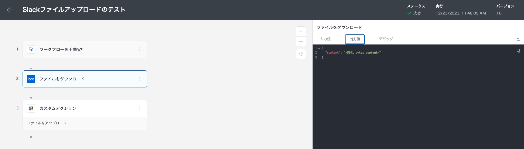
Task: Copy output JSON with copy icon
Action: click(518, 51)
